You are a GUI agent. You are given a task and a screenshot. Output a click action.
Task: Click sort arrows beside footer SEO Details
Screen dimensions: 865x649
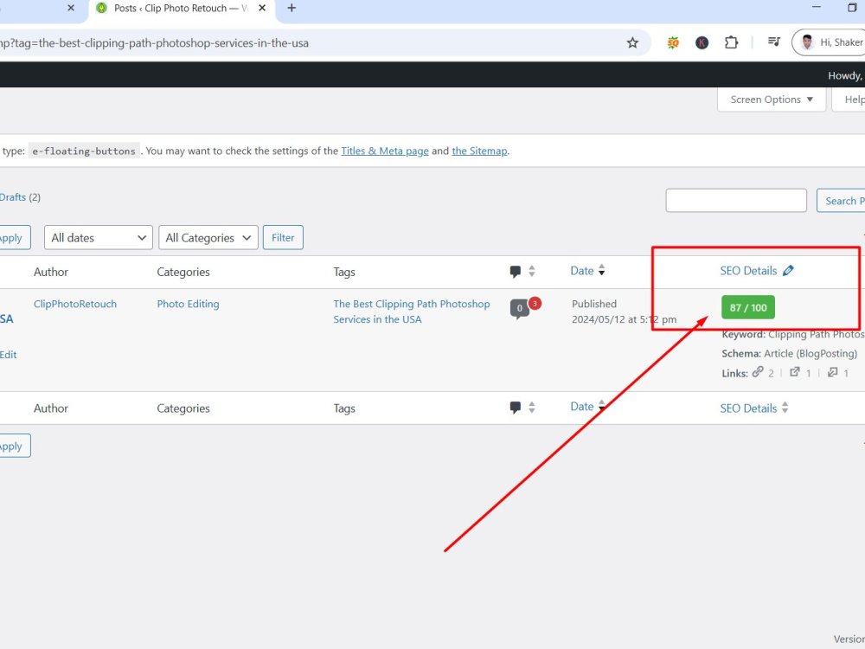(785, 408)
